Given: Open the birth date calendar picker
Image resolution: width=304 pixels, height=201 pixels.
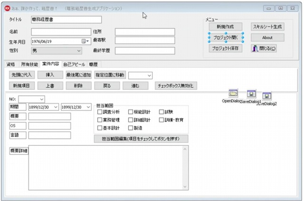Looking at the screenshot, I should (85, 41).
